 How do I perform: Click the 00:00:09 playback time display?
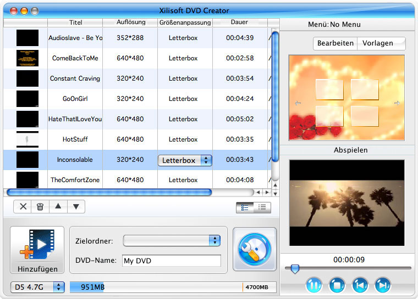[x=349, y=259]
